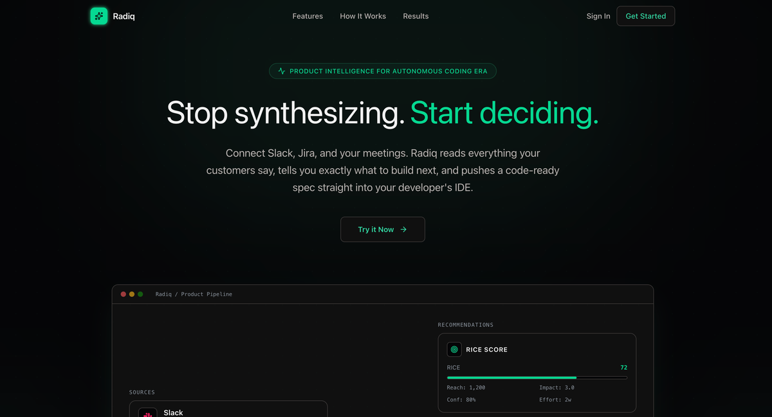Image resolution: width=772 pixels, height=417 pixels.
Task: Click the Product Intelligence badge text
Action: 389,71
